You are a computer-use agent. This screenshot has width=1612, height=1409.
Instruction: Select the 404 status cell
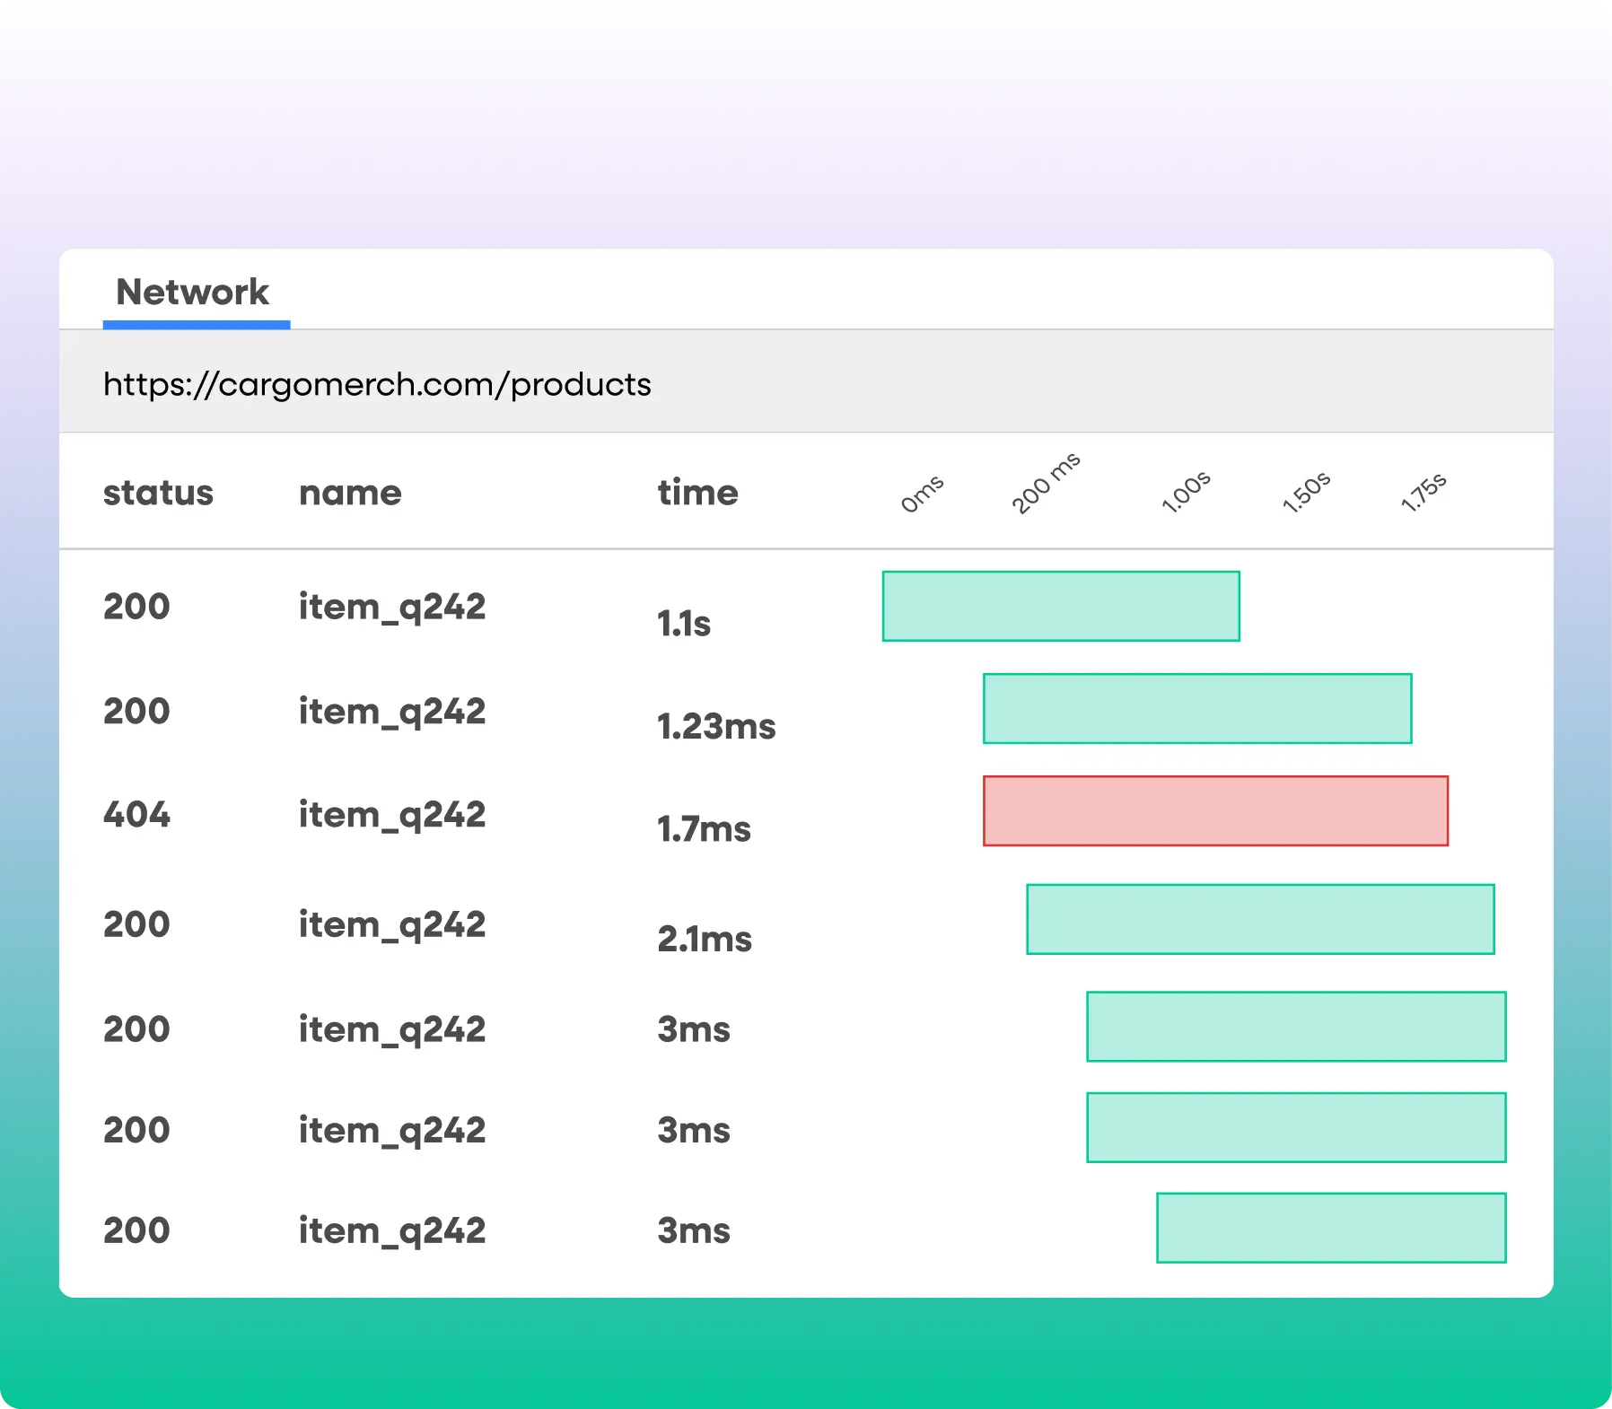click(x=136, y=815)
